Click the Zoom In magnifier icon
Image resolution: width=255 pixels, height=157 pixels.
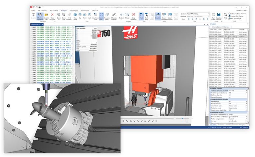tap(59, 16)
